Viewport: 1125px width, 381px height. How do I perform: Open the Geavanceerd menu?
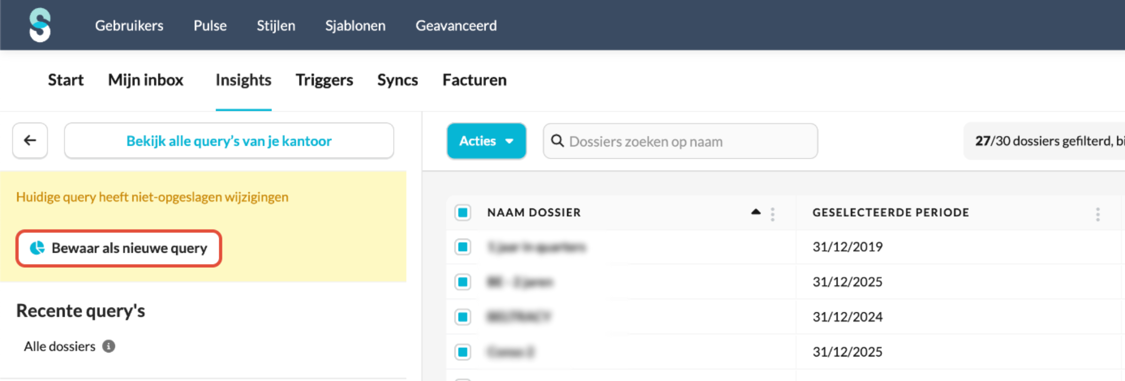[x=456, y=25]
